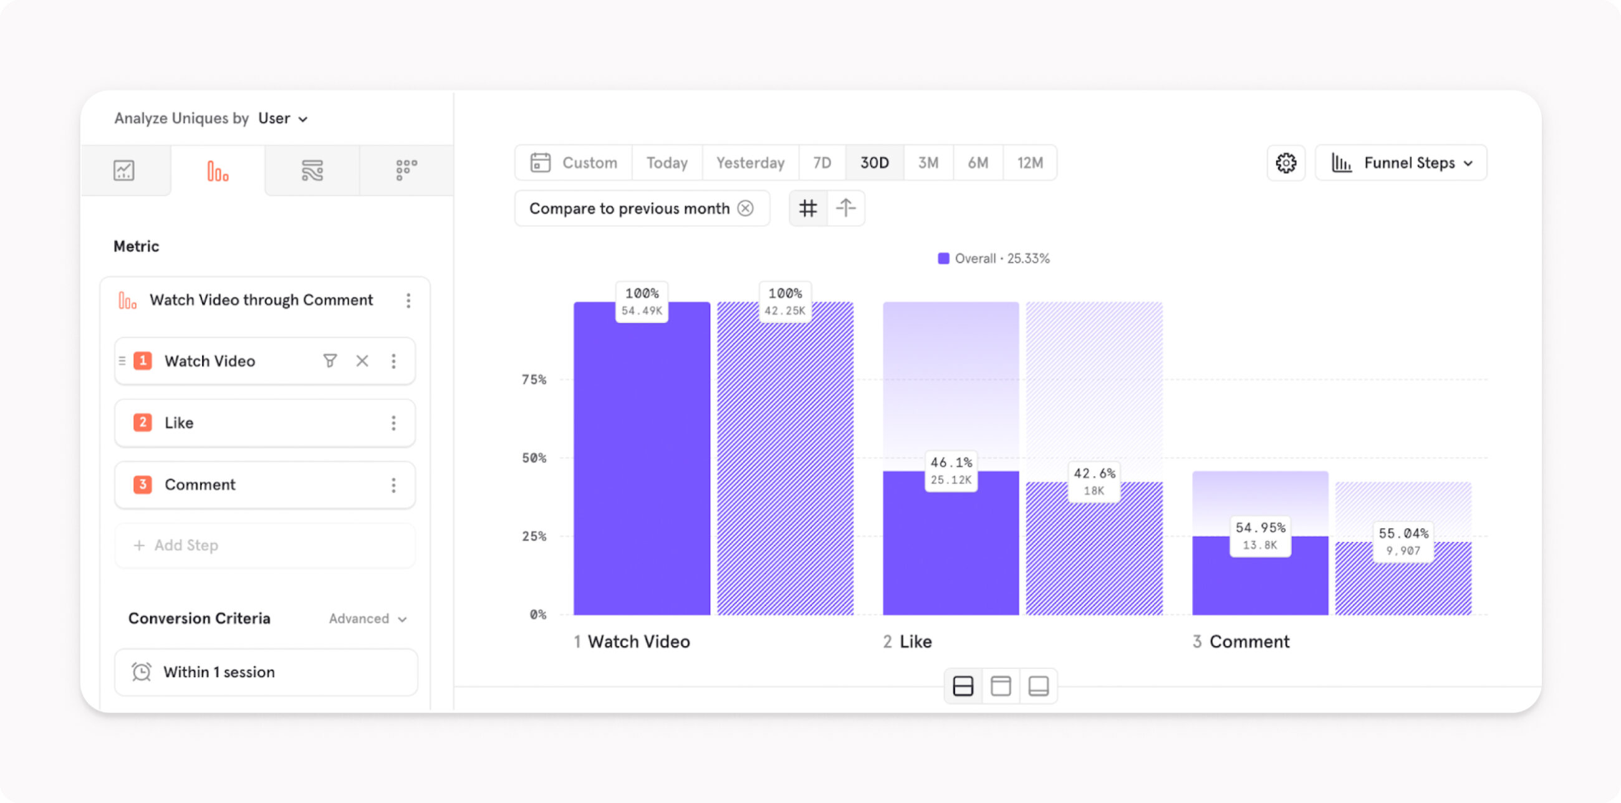Expand the Funnel Steps dropdown
The height and width of the screenshot is (803, 1621).
(x=1410, y=162)
